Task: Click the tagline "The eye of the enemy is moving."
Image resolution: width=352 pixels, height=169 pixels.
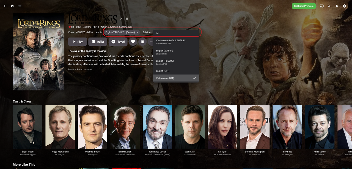Action: pyautogui.click(x=87, y=51)
